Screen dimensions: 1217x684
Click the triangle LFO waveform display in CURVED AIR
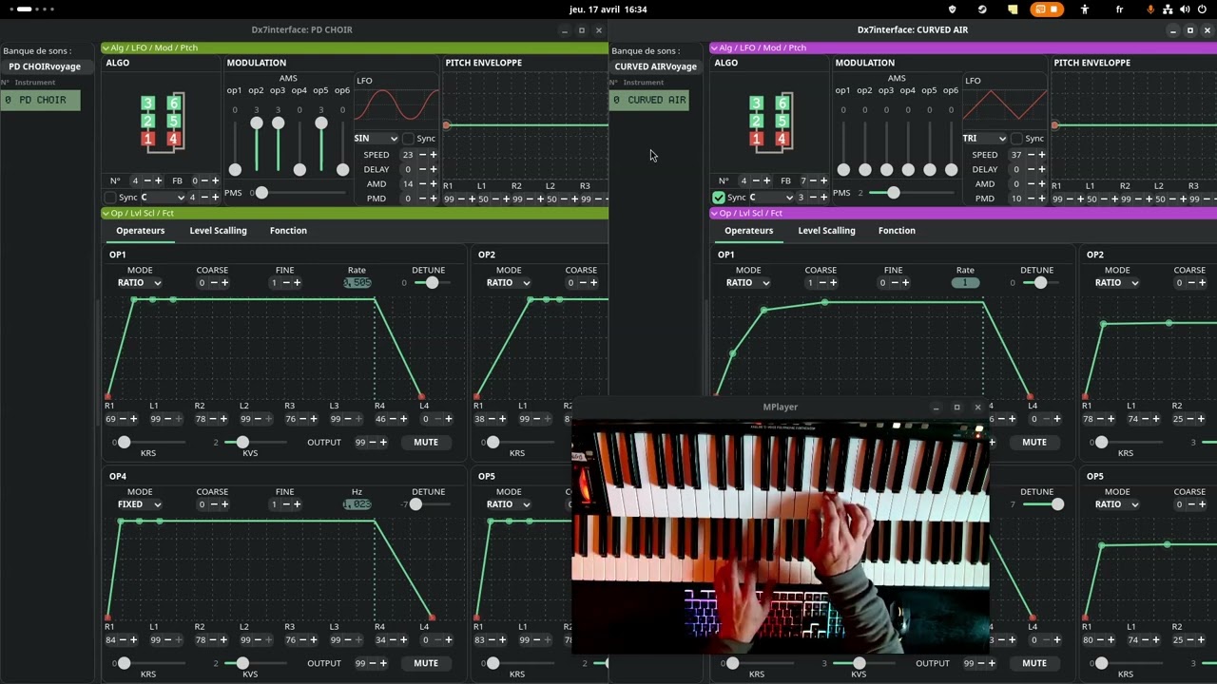(1005, 103)
